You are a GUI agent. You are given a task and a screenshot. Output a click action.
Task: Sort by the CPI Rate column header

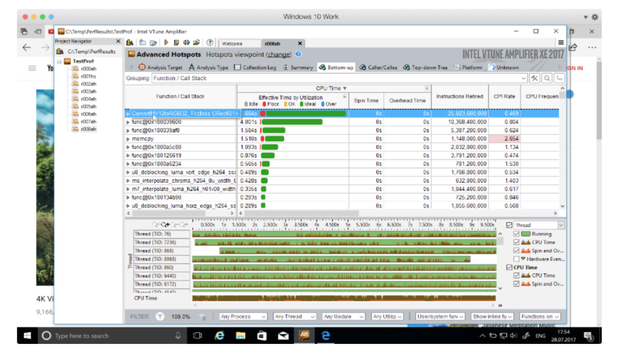[x=504, y=96]
